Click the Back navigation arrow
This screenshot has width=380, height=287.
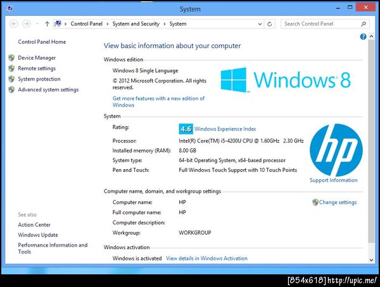[x=14, y=23]
